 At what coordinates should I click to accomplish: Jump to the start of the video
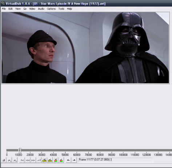click(x=22, y=160)
